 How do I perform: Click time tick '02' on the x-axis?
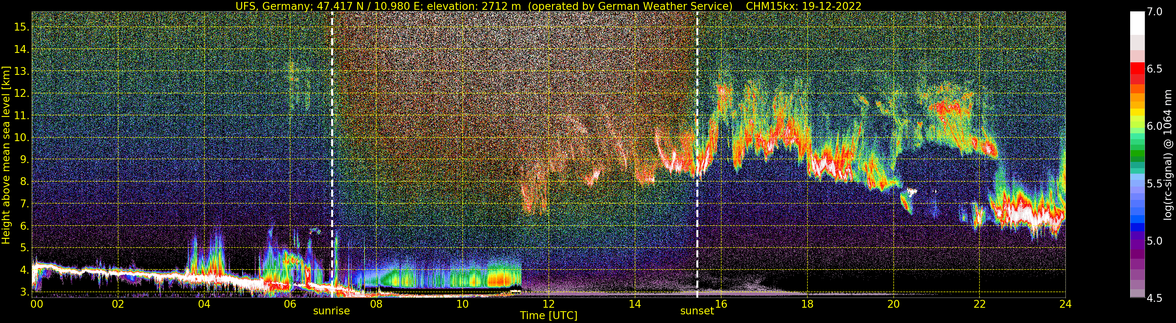[118, 304]
